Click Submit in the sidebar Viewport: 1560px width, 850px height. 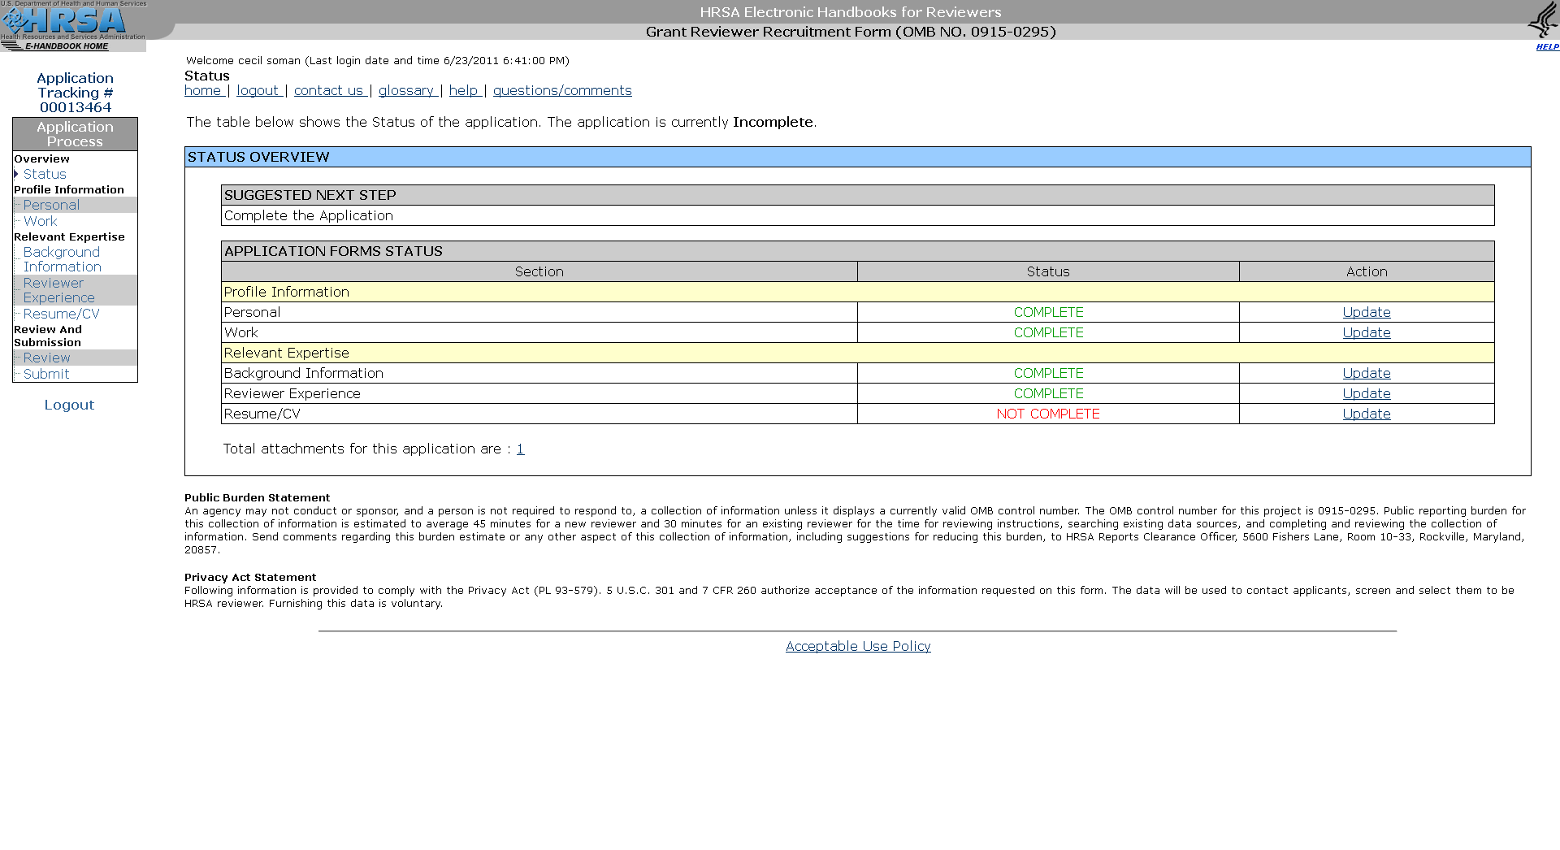46,374
